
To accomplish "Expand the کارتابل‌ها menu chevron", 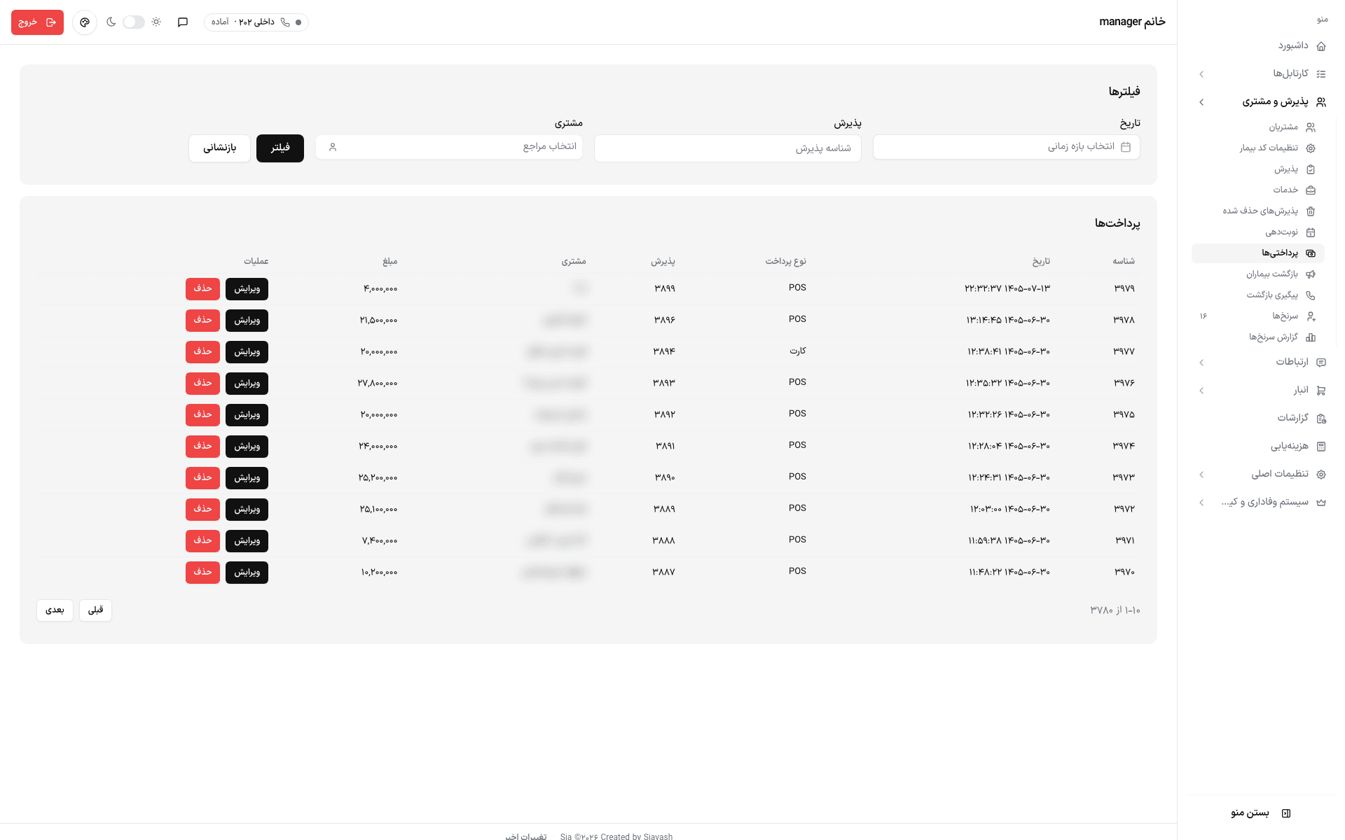I will click(x=1201, y=74).
